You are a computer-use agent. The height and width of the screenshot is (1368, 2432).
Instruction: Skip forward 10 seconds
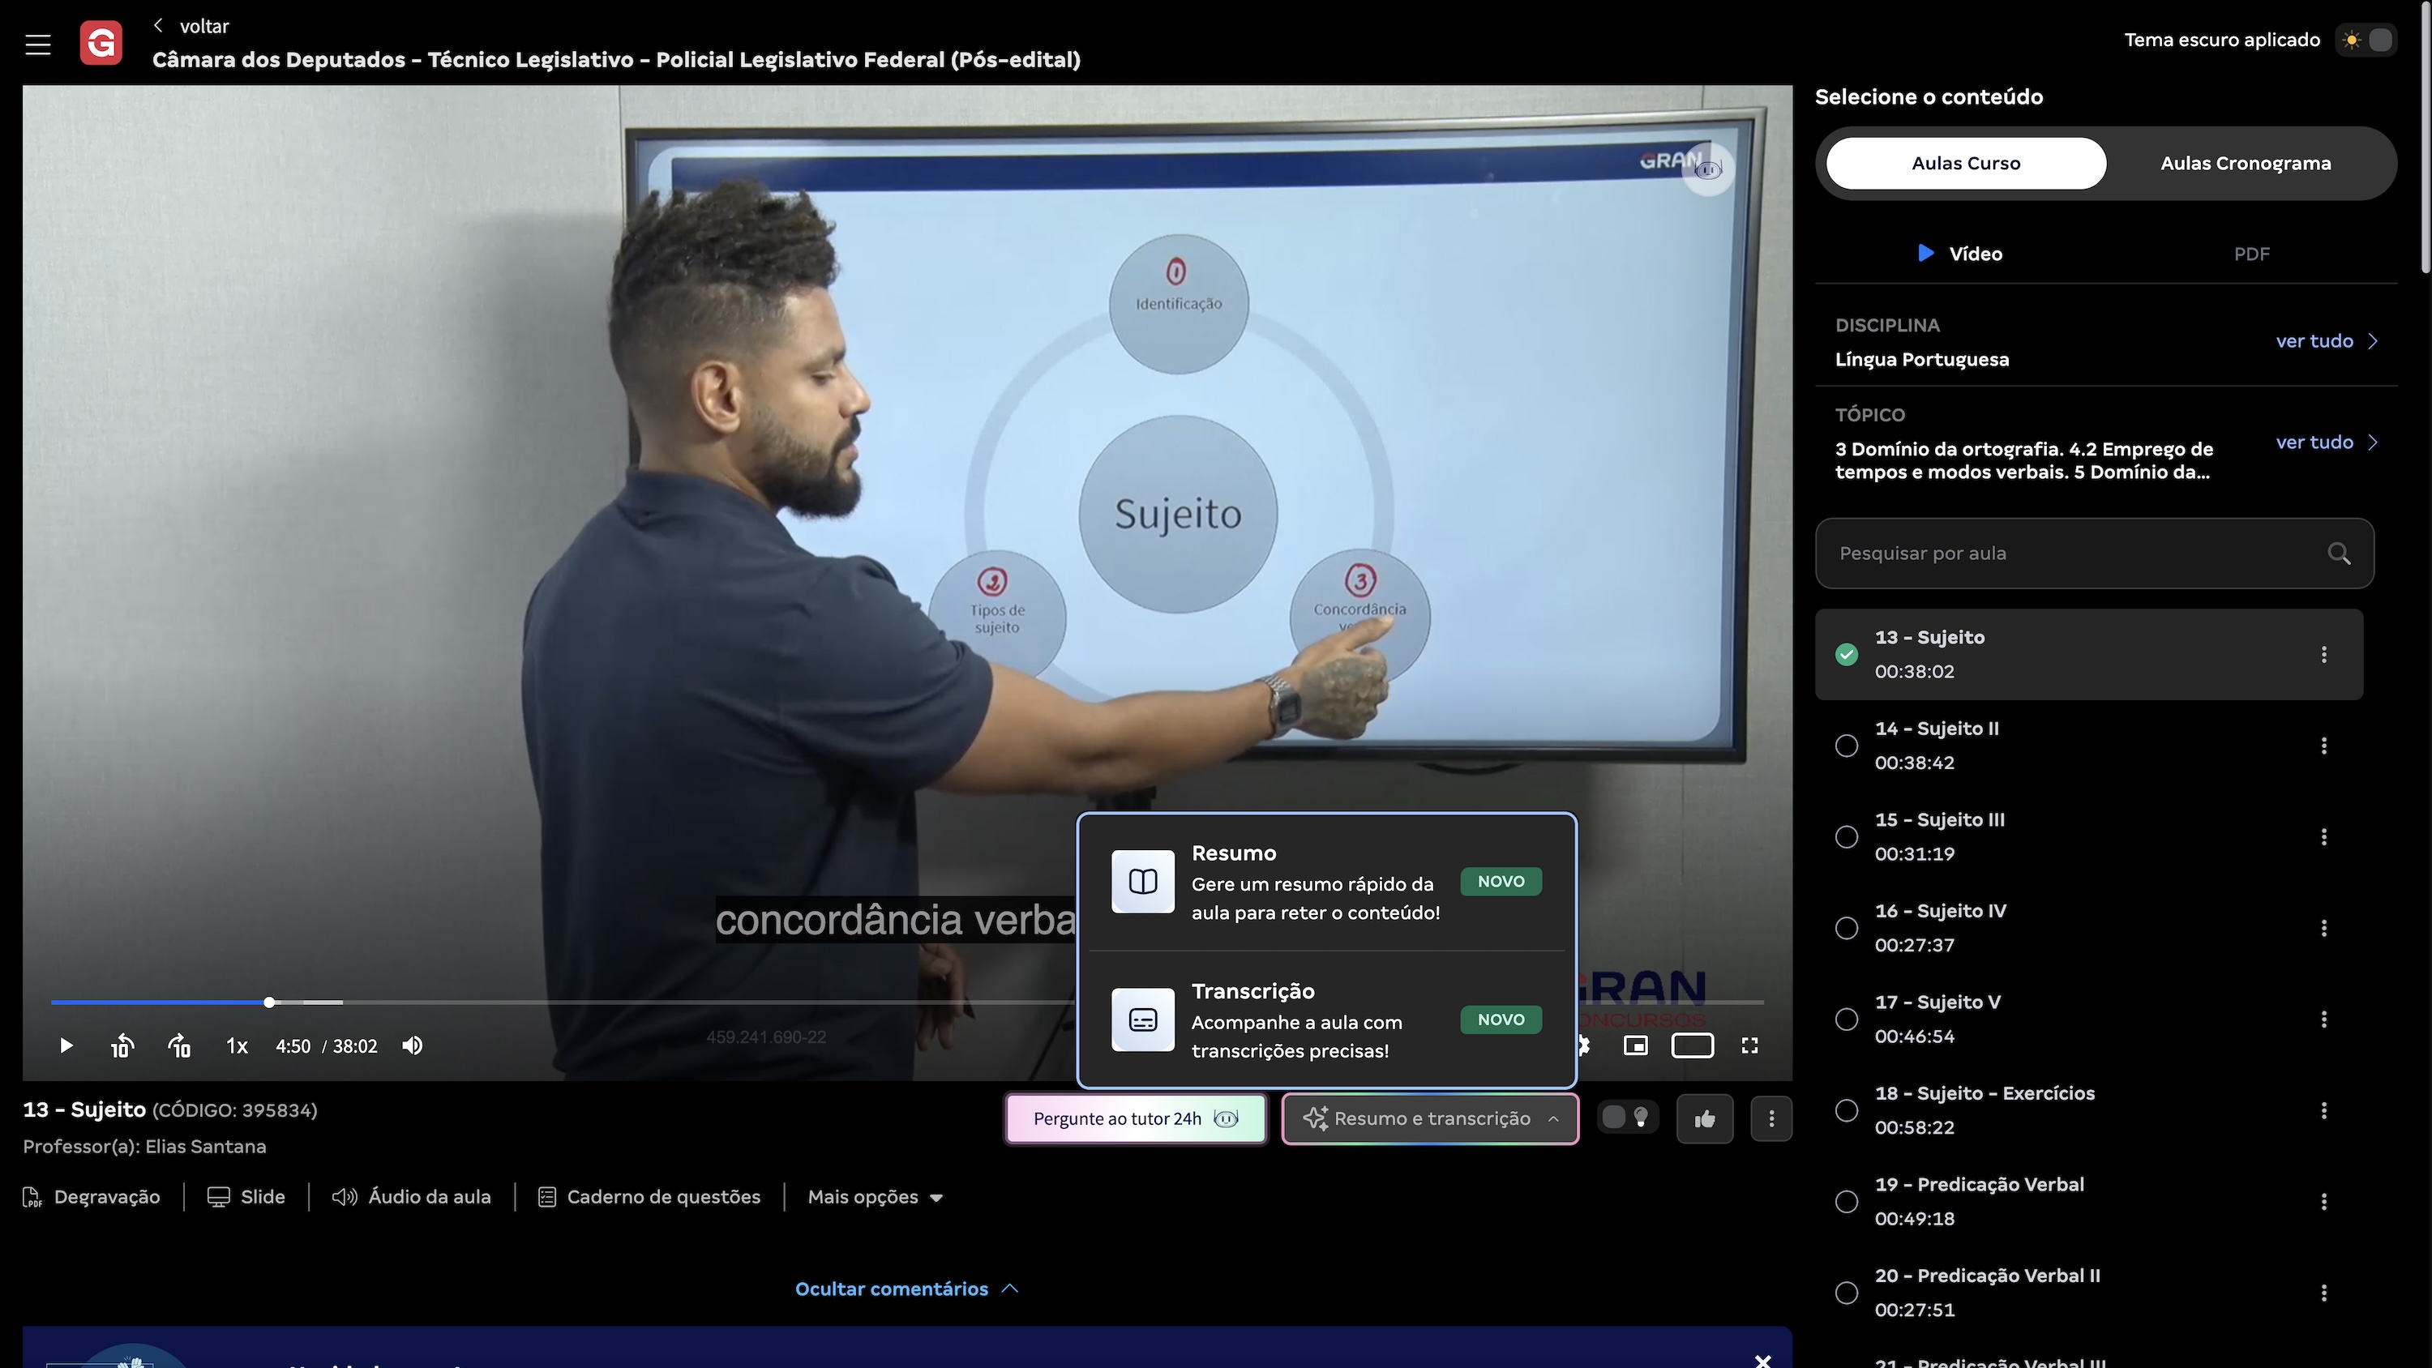click(179, 1046)
